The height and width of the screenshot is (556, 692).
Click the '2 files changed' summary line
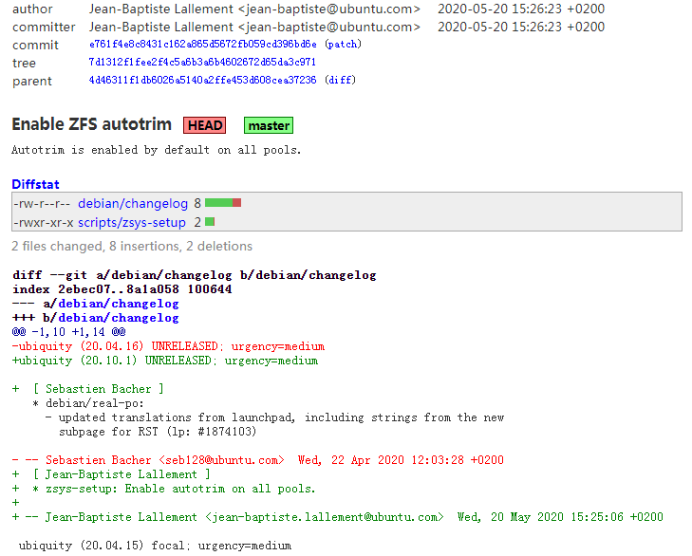[x=132, y=246]
